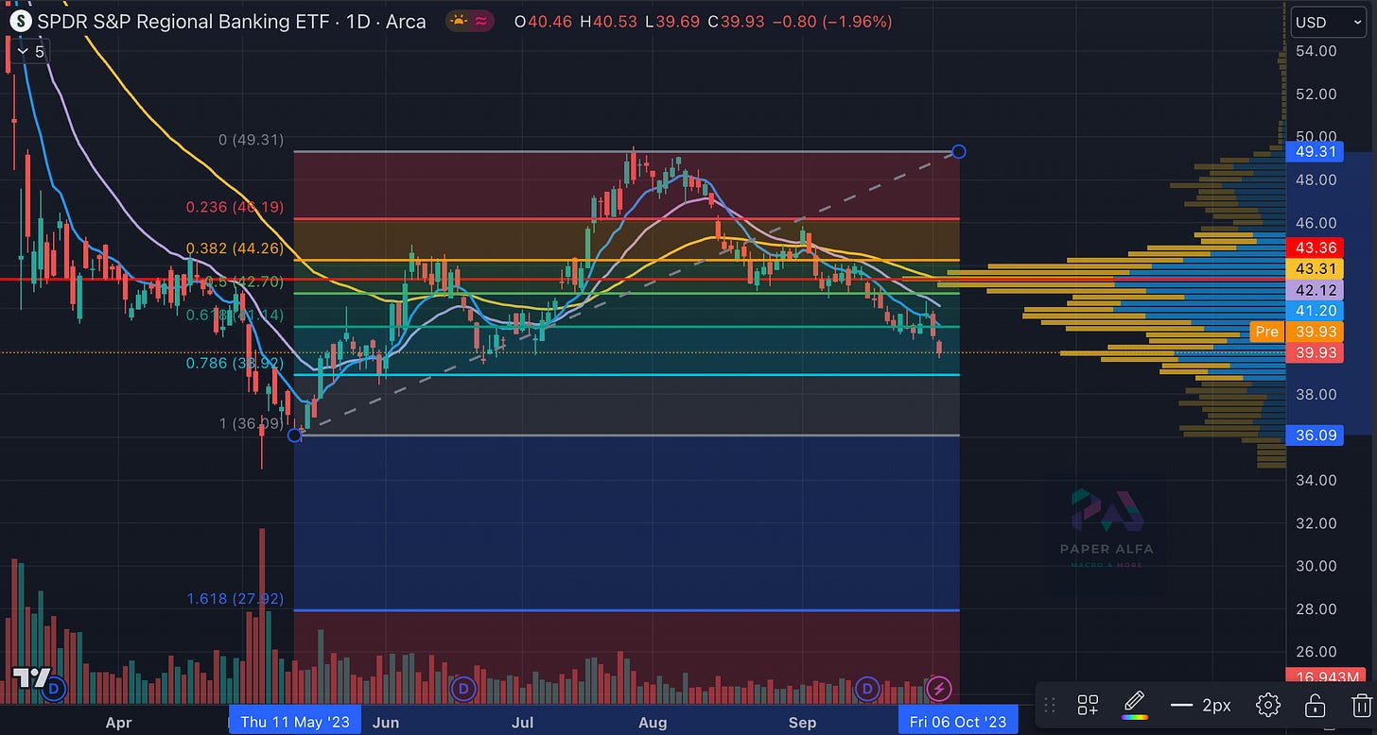The width and height of the screenshot is (1377, 735).
Task: Click the dividend D marker near July
Action: point(463,688)
